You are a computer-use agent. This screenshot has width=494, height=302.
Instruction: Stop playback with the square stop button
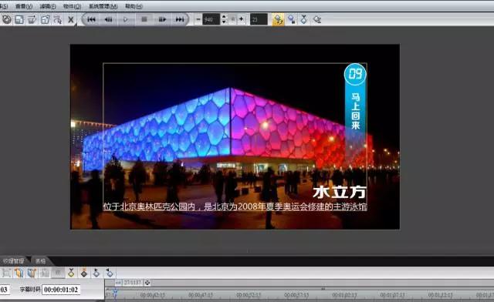point(144,19)
